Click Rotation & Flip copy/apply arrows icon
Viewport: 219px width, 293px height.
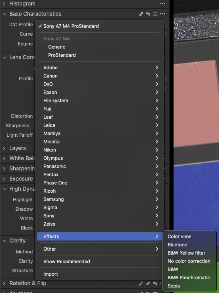click(x=148, y=284)
